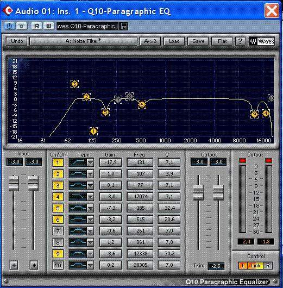Open band 8 filter type dropdown arrow
The height and width of the screenshot is (288, 283).
[x=90, y=242]
